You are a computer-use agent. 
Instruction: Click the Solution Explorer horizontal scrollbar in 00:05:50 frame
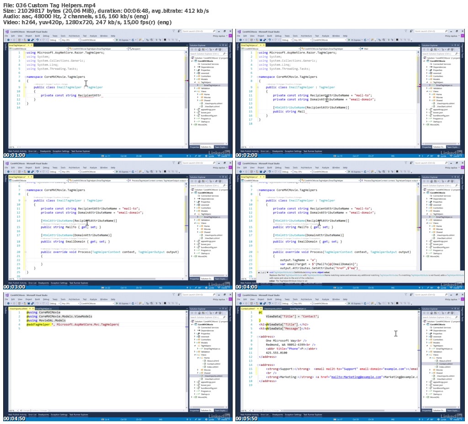point(441,407)
